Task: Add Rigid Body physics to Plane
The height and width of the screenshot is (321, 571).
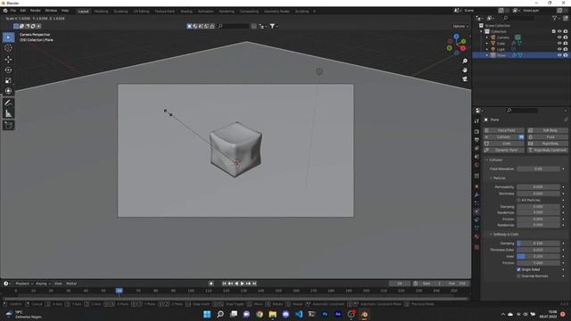Action: click(548, 144)
